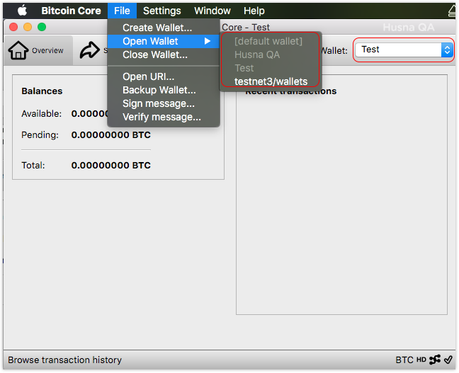This screenshot has height=373, width=459.
Task: Expand the Open Wallet submenu arrow
Action: (208, 41)
